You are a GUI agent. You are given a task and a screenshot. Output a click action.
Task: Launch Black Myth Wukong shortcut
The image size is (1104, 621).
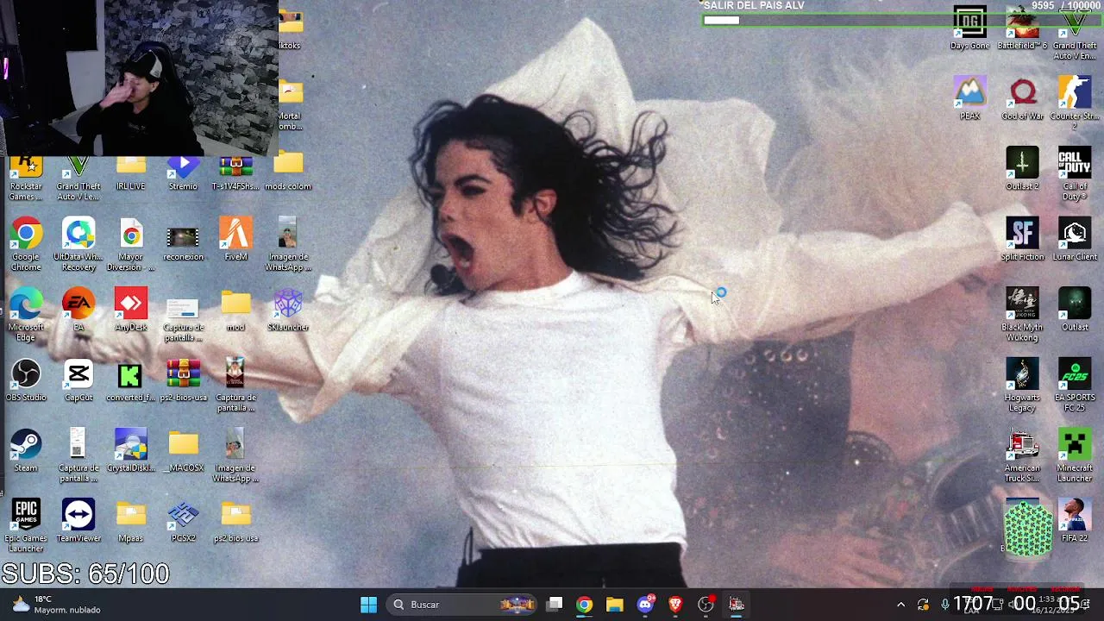tap(1022, 315)
